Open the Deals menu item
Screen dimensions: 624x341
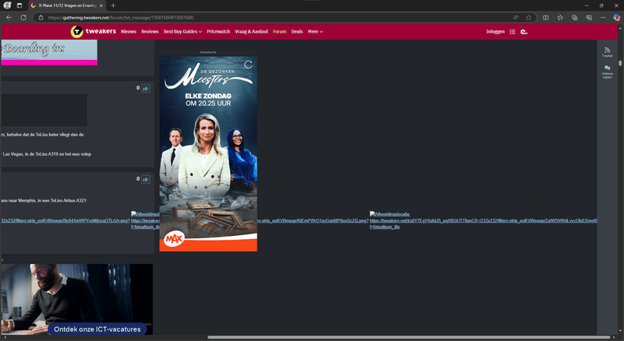point(297,32)
